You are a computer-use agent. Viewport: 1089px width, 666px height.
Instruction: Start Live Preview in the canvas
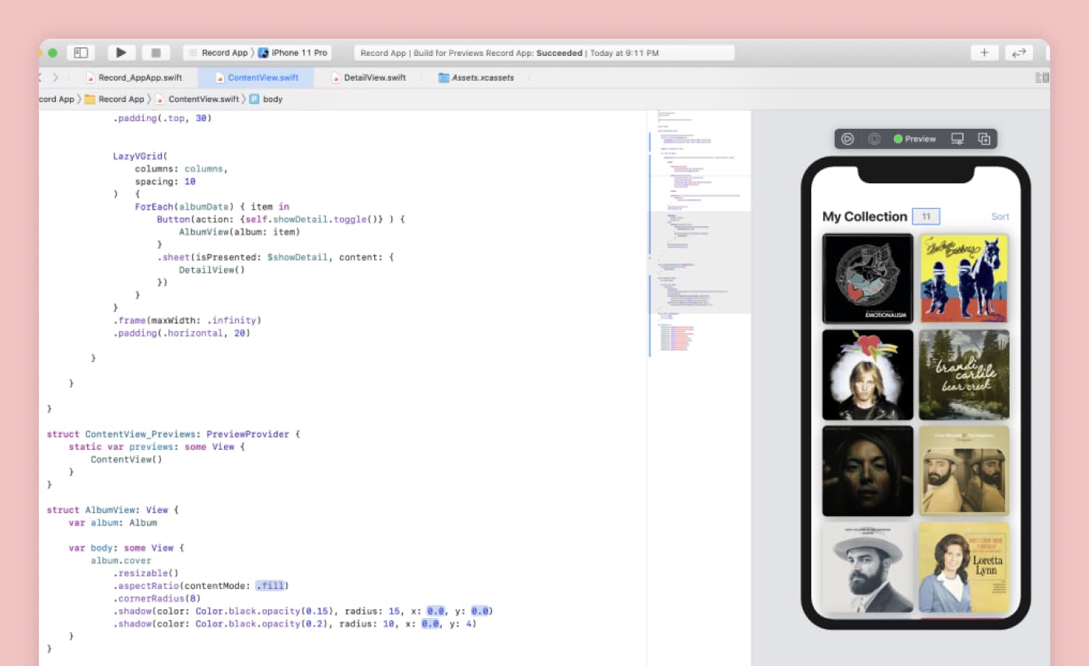848,139
